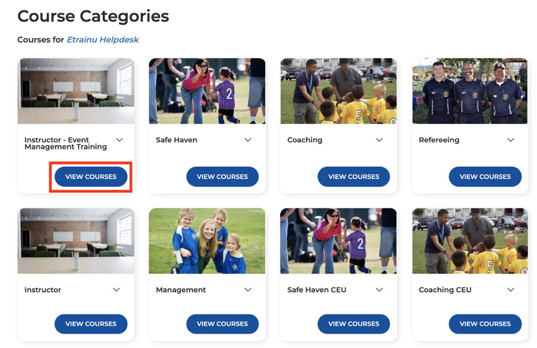Click View Courses under Coaching CEU

coord(485,324)
